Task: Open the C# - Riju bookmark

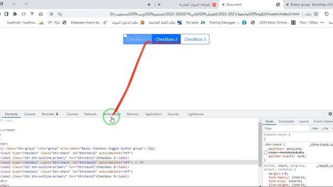Action: 57,22
